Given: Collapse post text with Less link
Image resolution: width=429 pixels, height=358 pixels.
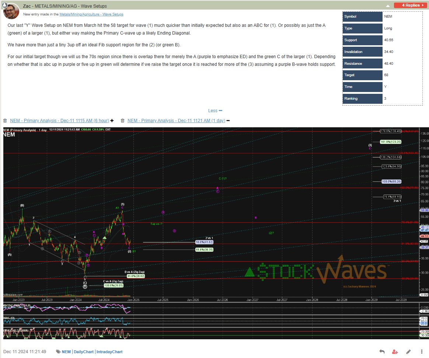Looking at the screenshot, I should tap(215, 111).
